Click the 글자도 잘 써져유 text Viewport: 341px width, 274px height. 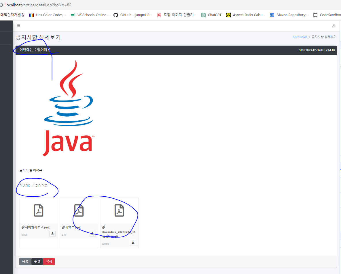(x=31, y=170)
